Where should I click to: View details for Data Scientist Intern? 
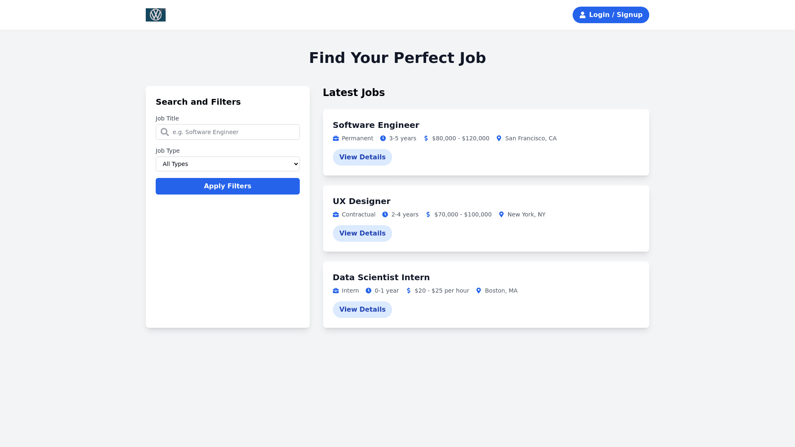pos(362,310)
